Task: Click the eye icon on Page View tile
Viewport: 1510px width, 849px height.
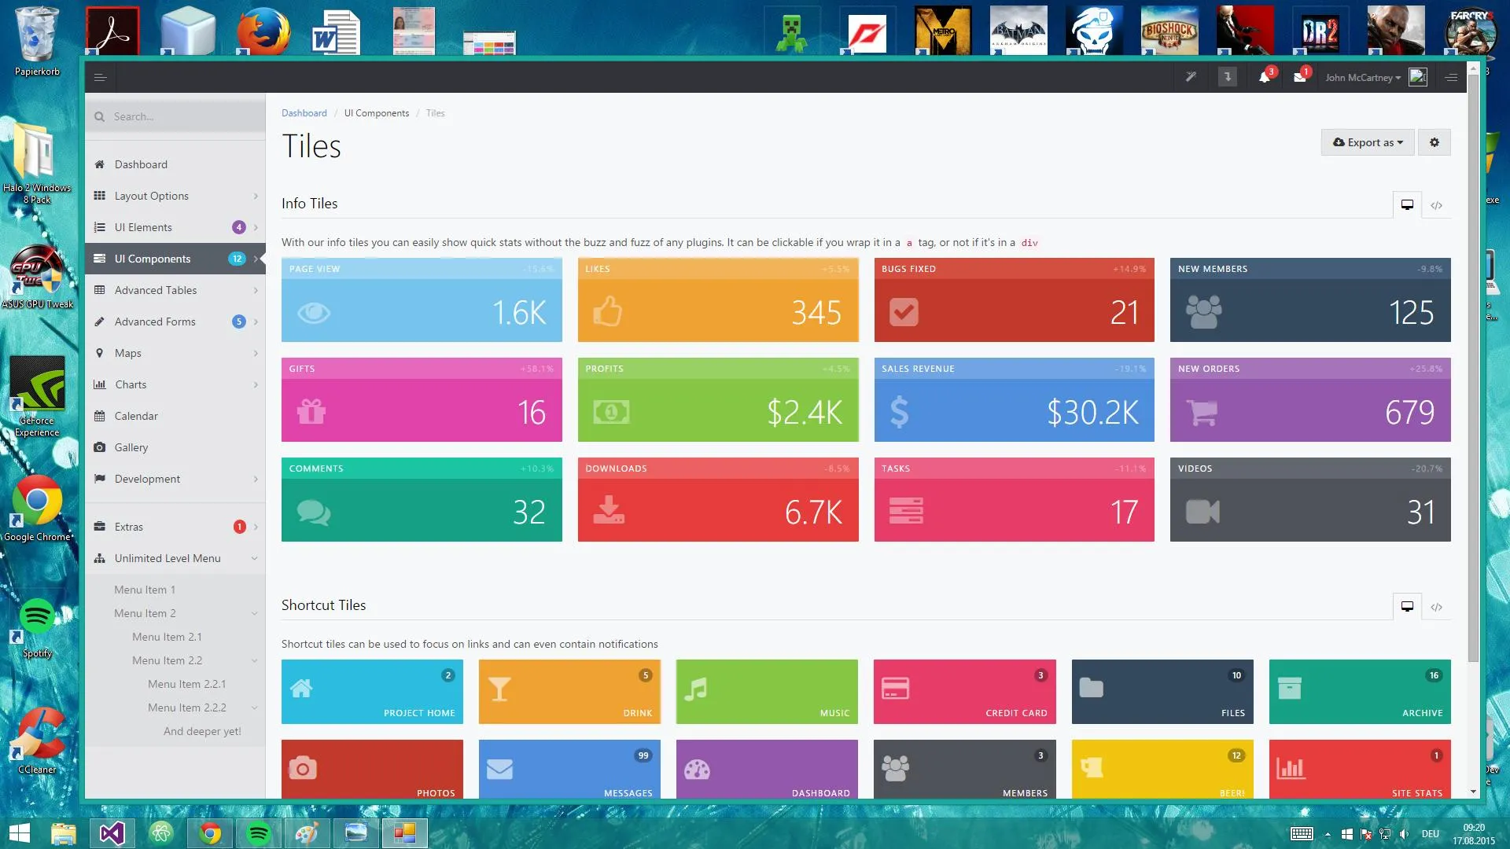Action: (x=313, y=313)
